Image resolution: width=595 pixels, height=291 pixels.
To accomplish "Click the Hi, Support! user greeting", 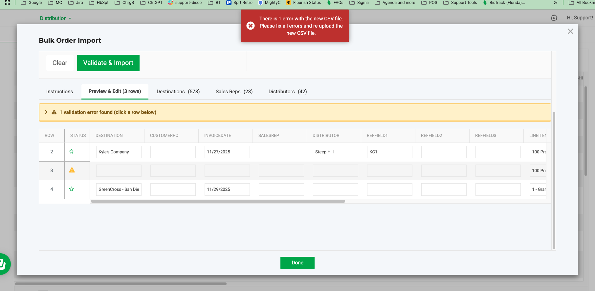I will click(x=580, y=18).
